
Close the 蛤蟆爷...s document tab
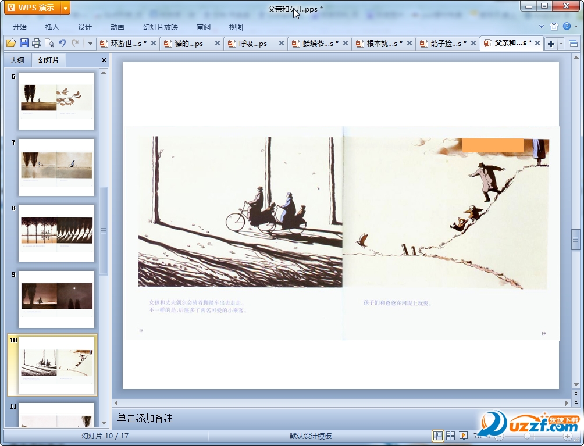pyautogui.click(x=346, y=43)
